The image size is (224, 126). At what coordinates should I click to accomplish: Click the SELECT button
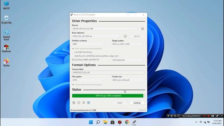(x=137, y=36)
